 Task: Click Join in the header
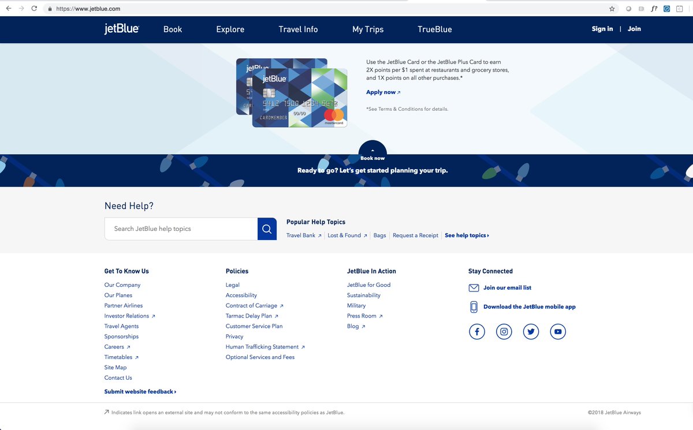point(634,29)
